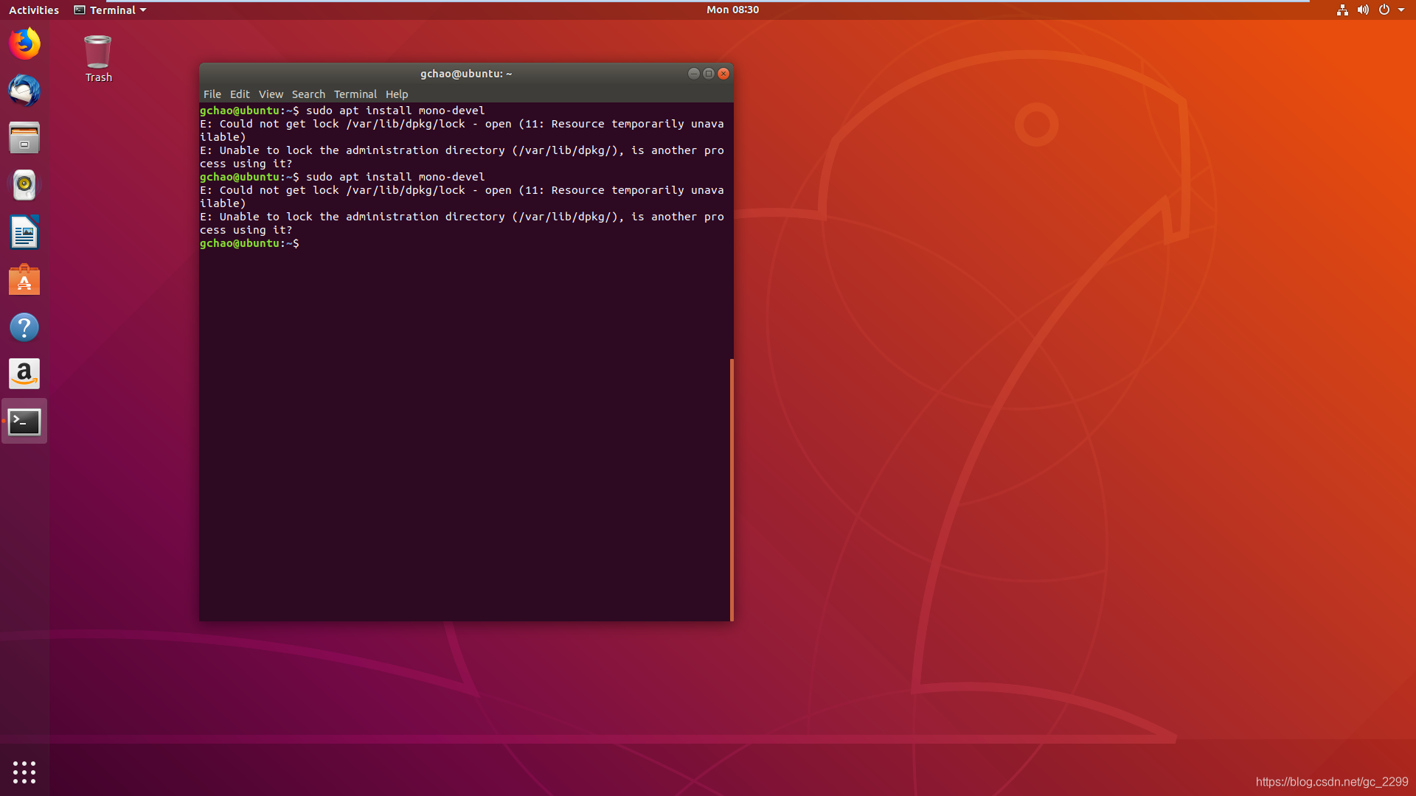The height and width of the screenshot is (796, 1416).
Task: Open the Edit menu
Action: [x=240, y=94]
